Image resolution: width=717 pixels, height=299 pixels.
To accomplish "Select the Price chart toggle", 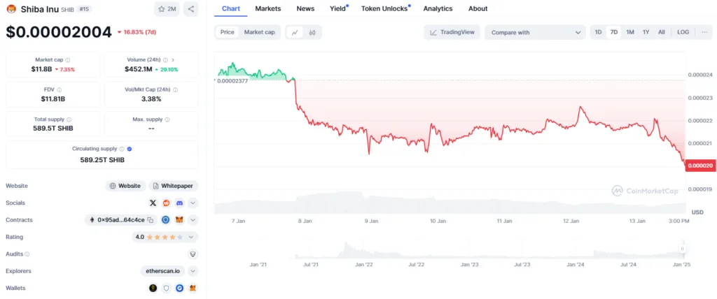I will tap(228, 32).
